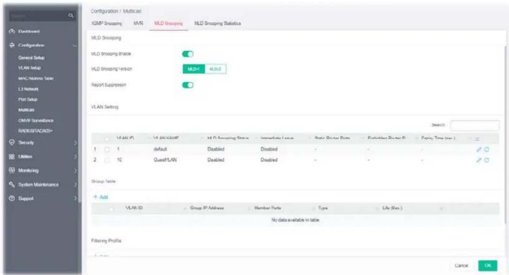
Task: Click the reset icon for default VLAN row
Action: [x=487, y=149]
